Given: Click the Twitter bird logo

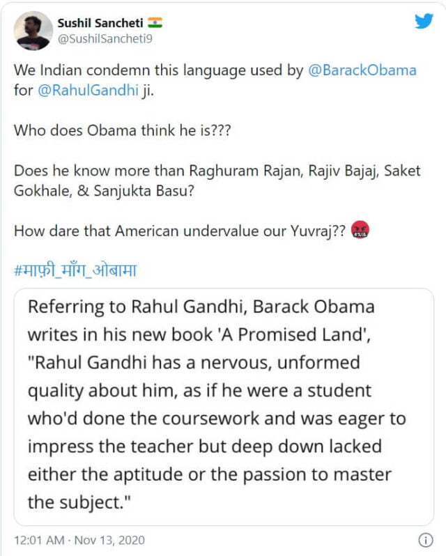Looking at the screenshot, I should (424, 22).
